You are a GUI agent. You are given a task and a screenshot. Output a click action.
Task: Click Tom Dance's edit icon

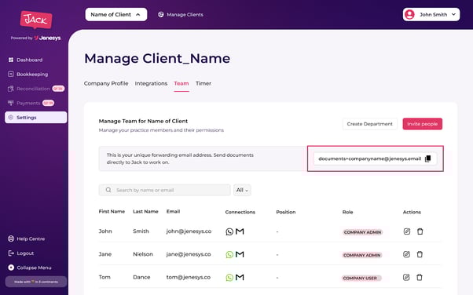406,277
